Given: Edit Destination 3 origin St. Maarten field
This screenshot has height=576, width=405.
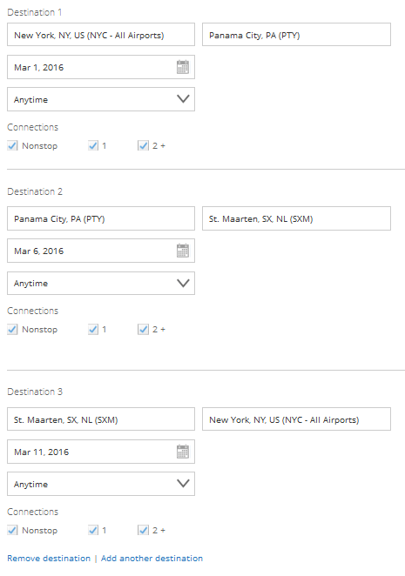Looking at the screenshot, I should tap(101, 419).
